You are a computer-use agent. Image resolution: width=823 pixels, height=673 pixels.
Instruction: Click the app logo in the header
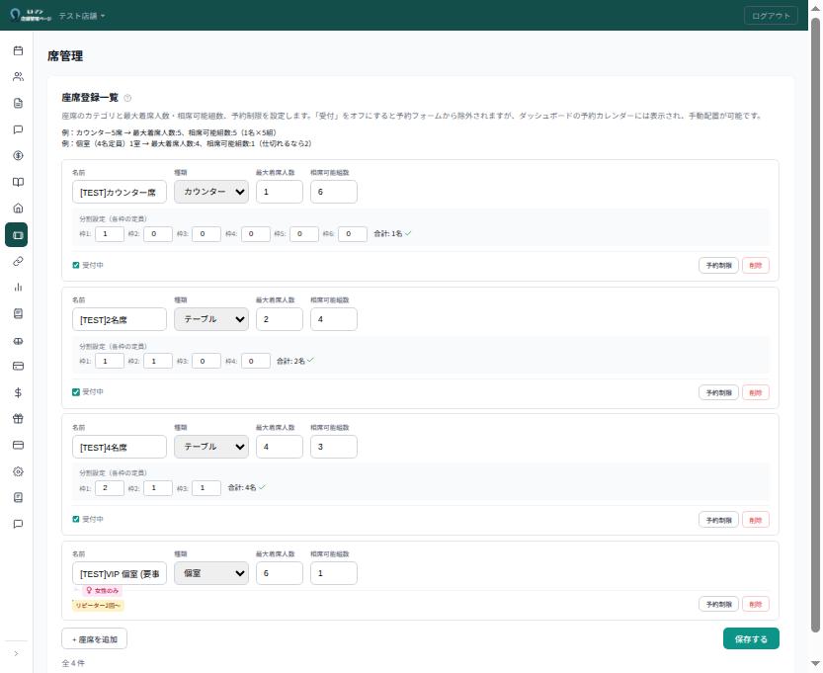pyautogui.click(x=31, y=15)
